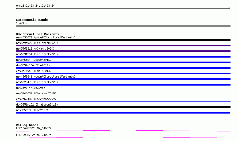Open variant nsv576894 (Cooper2011) label

[x=34, y=60]
